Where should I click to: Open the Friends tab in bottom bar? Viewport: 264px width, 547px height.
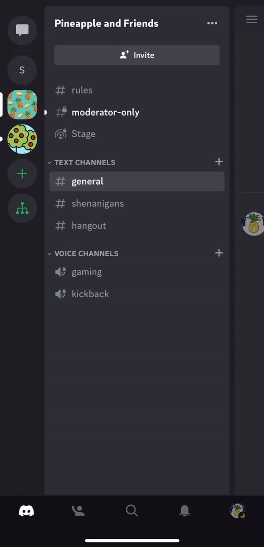point(79,510)
